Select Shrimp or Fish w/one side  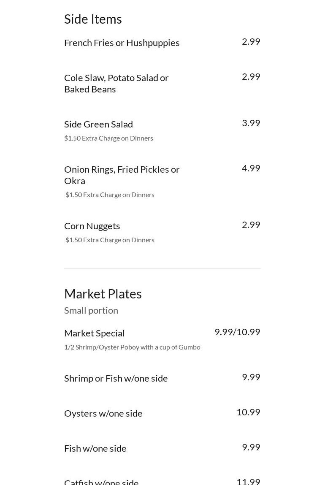(x=116, y=378)
